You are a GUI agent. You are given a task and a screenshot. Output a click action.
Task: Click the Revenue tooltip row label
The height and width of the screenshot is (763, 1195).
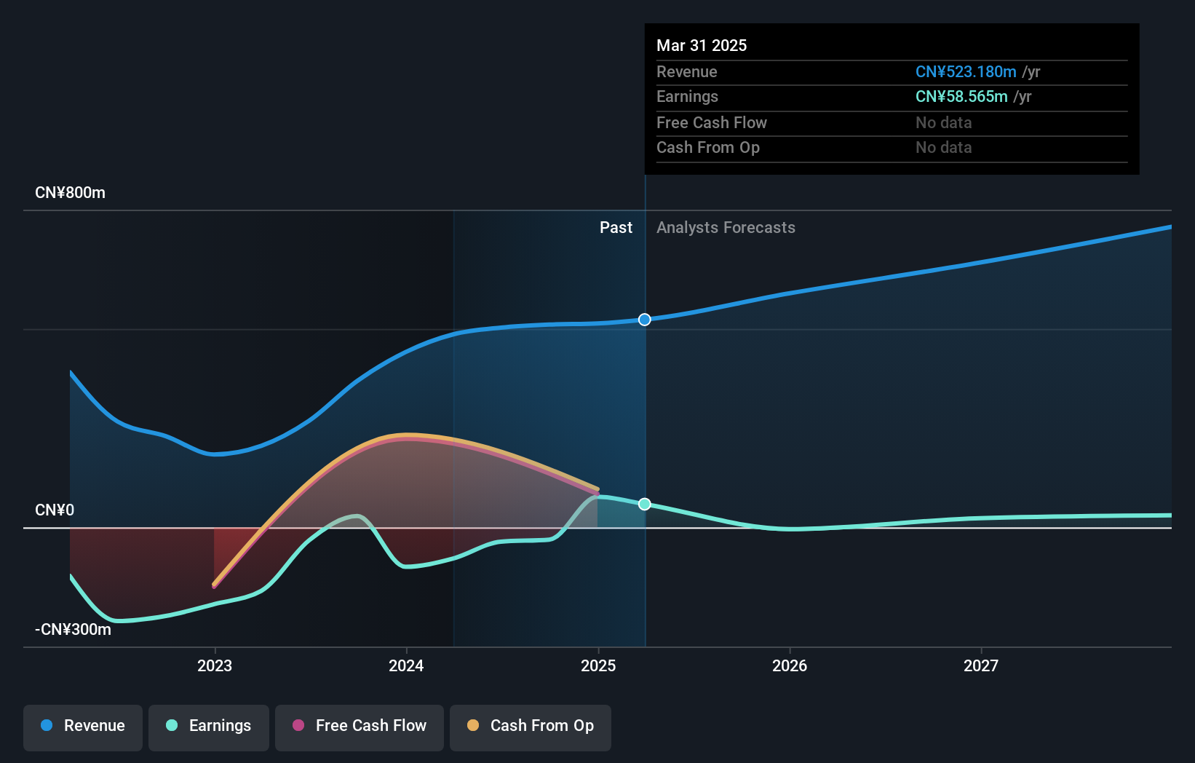tap(687, 72)
